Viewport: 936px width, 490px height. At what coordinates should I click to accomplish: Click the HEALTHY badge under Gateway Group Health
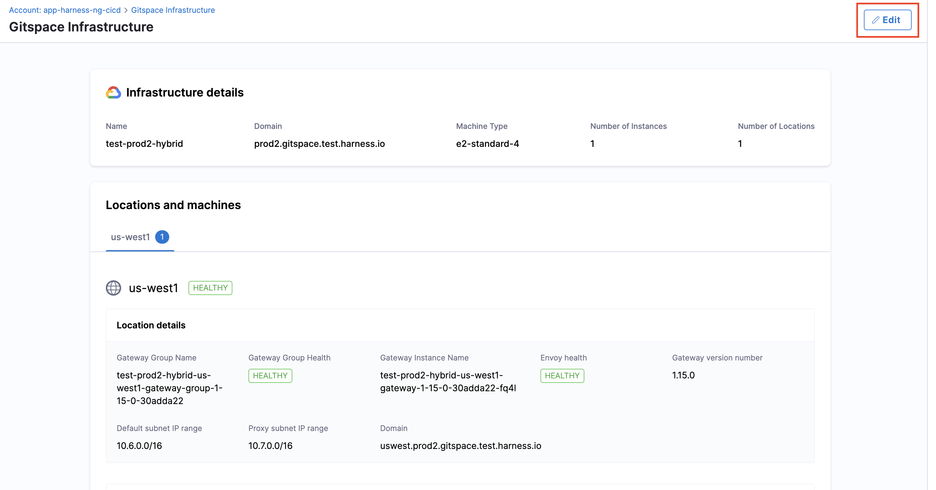pyautogui.click(x=270, y=376)
